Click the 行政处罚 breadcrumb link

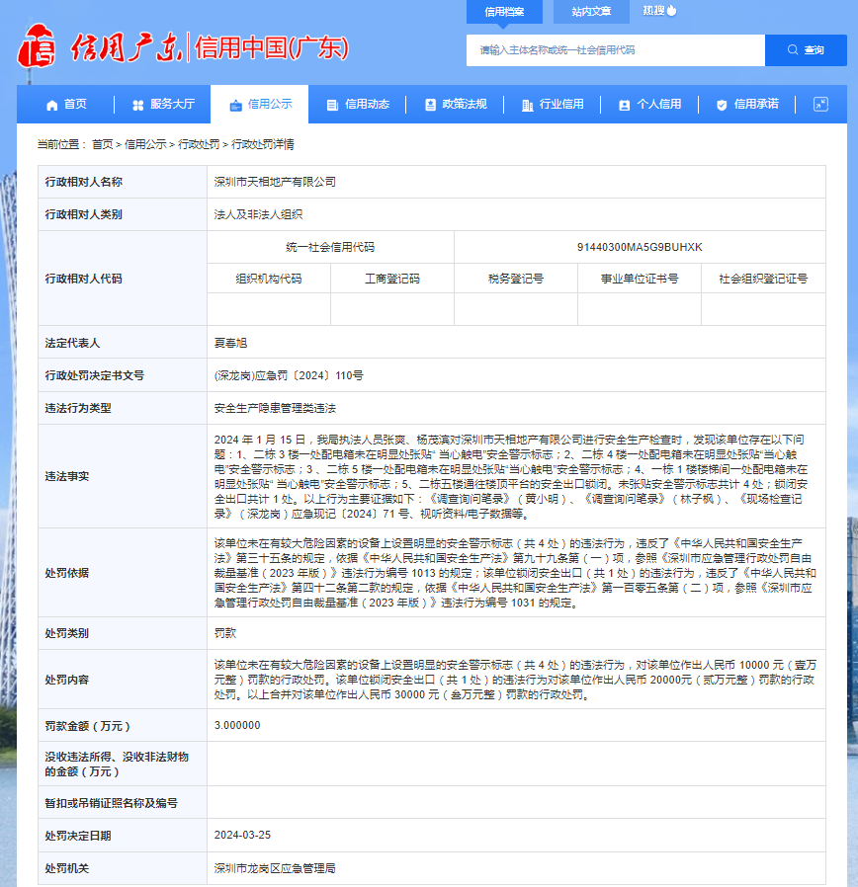[x=199, y=145]
